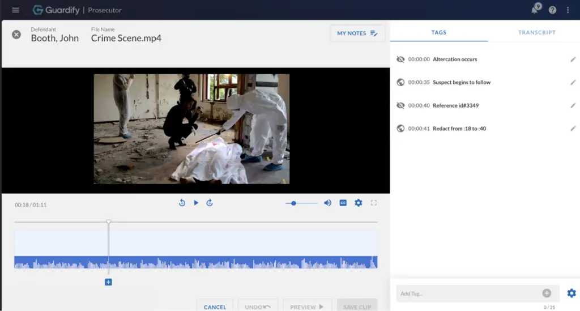Screen dimensions: 580x311
Task: Select the Reference id#3349 tag text
Action: point(455,105)
